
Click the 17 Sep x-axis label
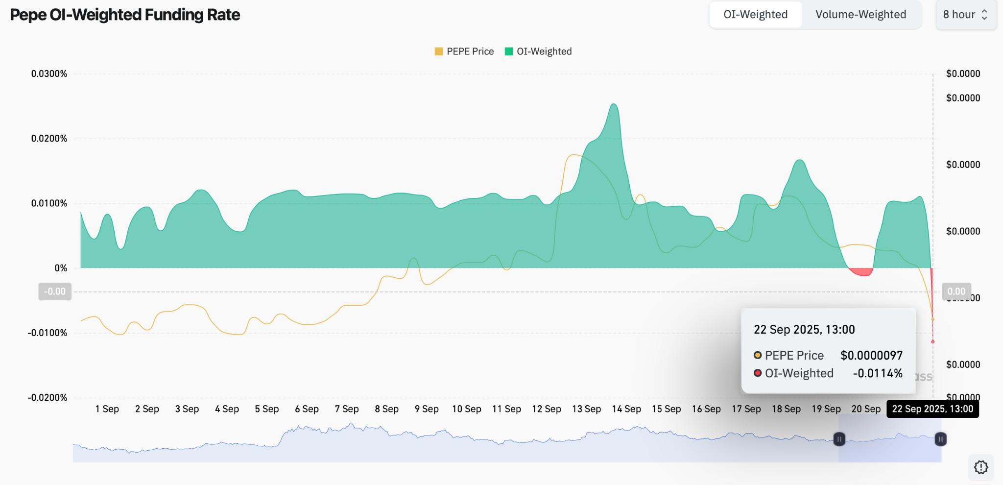click(x=746, y=409)
